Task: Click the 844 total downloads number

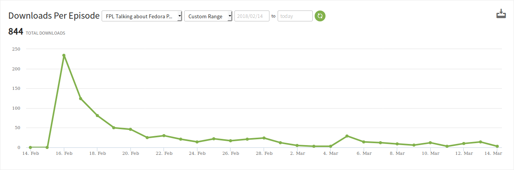Action: [x=16, y=32]
